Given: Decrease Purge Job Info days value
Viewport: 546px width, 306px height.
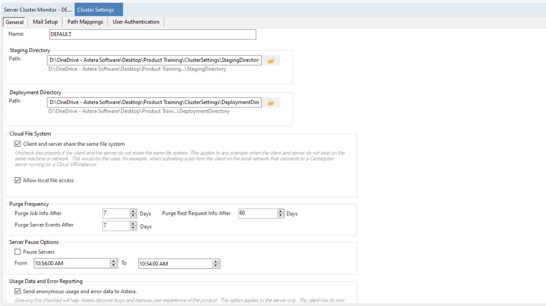Looking at the screenshot, I should [x=133, y=215].
